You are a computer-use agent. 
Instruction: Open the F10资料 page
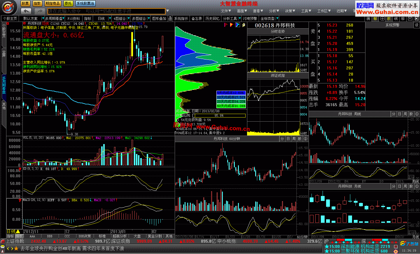73,18
